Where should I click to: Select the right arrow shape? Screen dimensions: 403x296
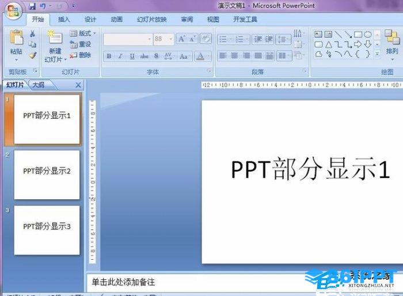358,44
